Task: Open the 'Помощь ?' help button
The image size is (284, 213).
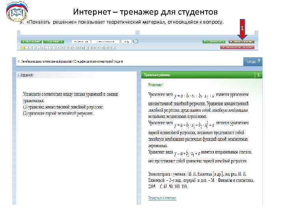Action: click(253, 62)
